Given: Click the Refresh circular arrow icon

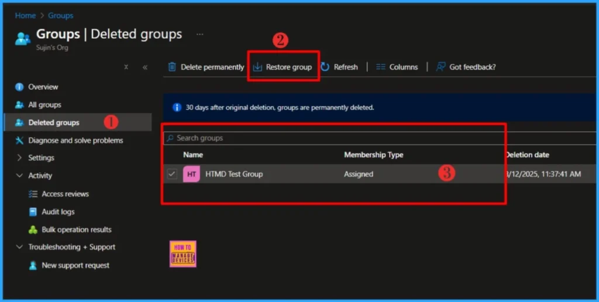Looking at the screenshot, I should (325, 67).
